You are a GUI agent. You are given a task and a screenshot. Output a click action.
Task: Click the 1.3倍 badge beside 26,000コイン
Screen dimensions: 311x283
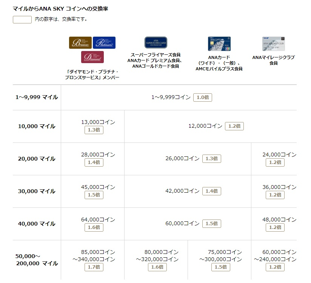coord(212,159)
